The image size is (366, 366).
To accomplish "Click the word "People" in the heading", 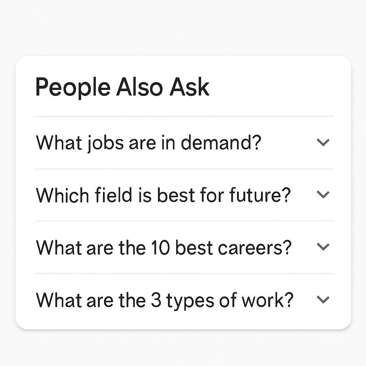I will 73,87.
